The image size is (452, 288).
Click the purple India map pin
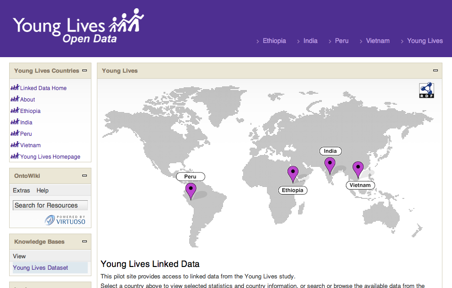(330, 165)
